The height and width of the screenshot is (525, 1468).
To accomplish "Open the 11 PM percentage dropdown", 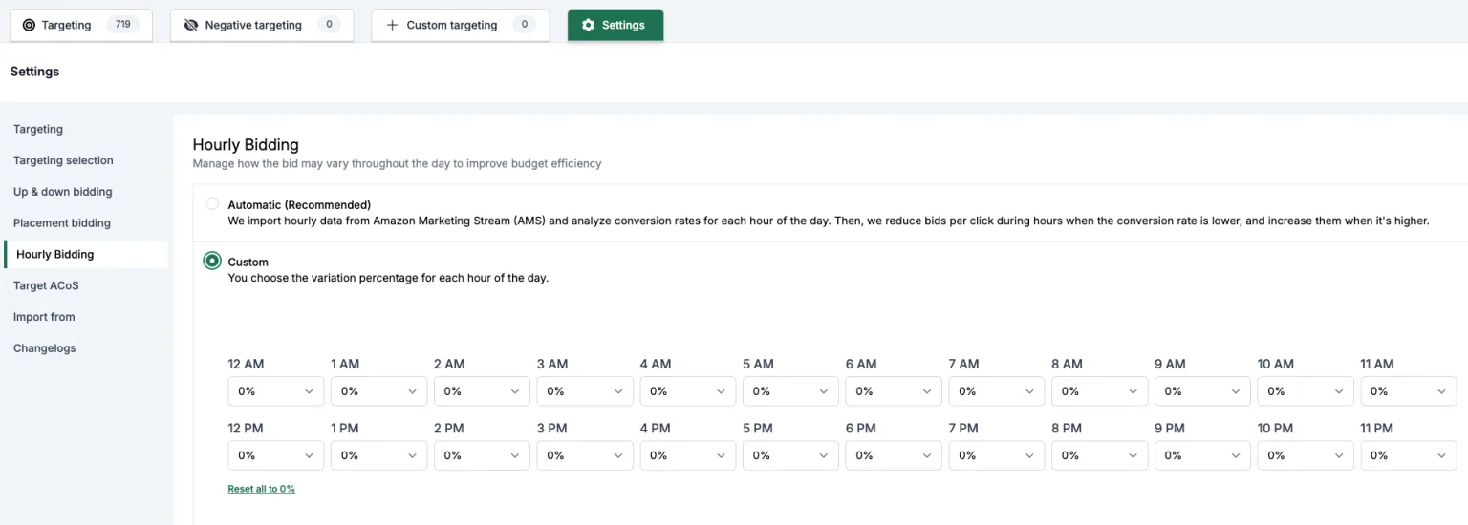I will [x=1409, y=455].
